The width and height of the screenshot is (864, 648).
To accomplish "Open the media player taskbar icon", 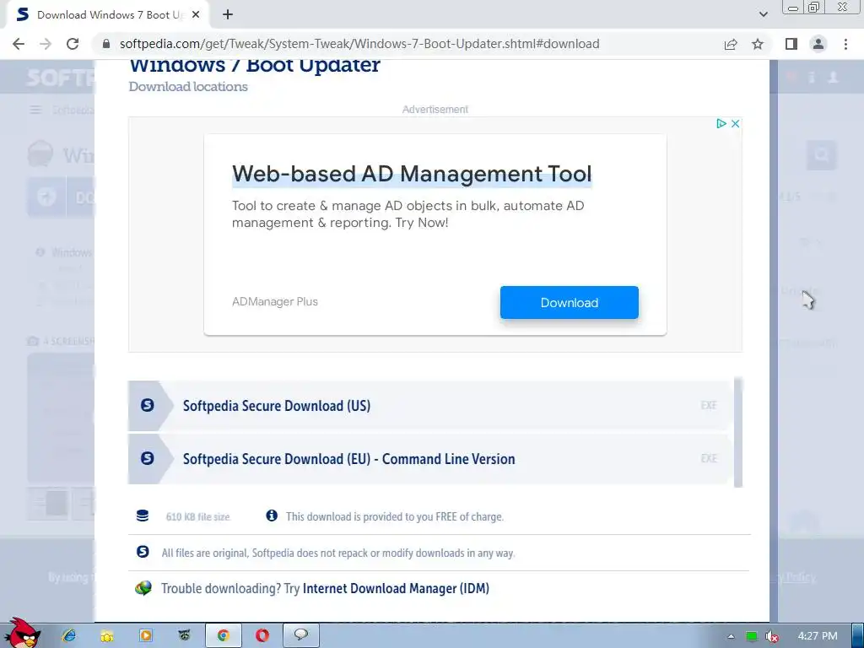I will tap(145, 636).
